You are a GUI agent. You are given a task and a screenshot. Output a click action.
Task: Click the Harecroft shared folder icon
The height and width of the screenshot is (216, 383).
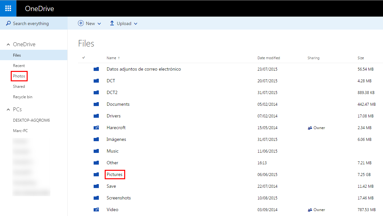click(x=96, y=128)
